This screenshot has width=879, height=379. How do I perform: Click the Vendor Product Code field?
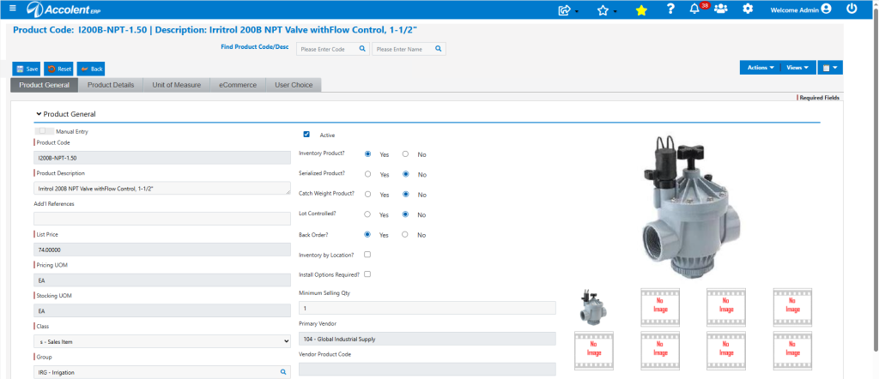click(x=427, y=369)
